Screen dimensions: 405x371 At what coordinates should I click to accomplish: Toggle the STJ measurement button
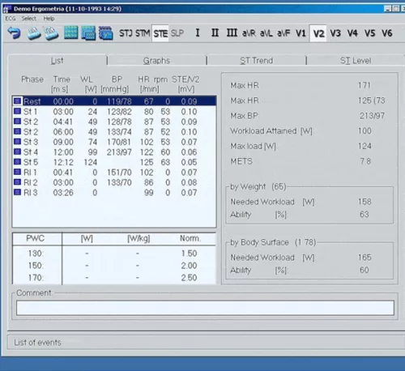pyautogui.click(x=126, y=33)
